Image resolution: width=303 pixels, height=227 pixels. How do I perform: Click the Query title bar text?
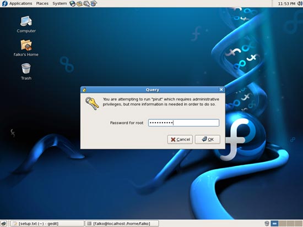[153, 90]
